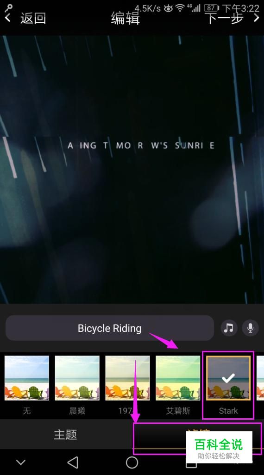This screenshot has width=264, height=475.
Task: Open the Bicycle Riding music field
Action: 109,328
